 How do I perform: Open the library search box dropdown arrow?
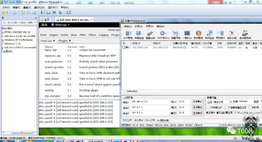35,22
